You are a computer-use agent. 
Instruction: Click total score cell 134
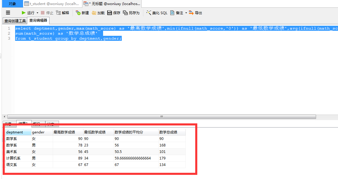click(x=172, y=165)
